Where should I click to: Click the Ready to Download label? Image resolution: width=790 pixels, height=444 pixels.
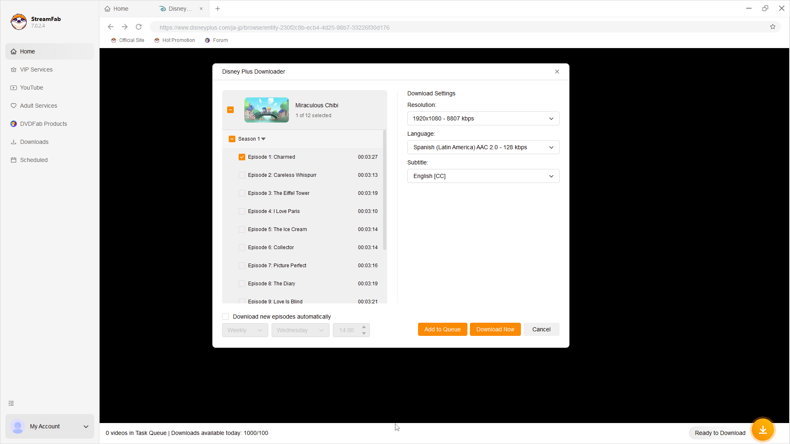720,433
